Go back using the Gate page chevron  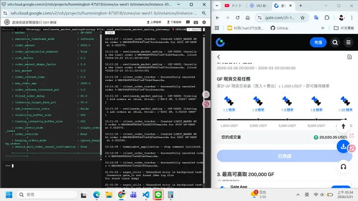pyautogui.click(x=219, y=57)
